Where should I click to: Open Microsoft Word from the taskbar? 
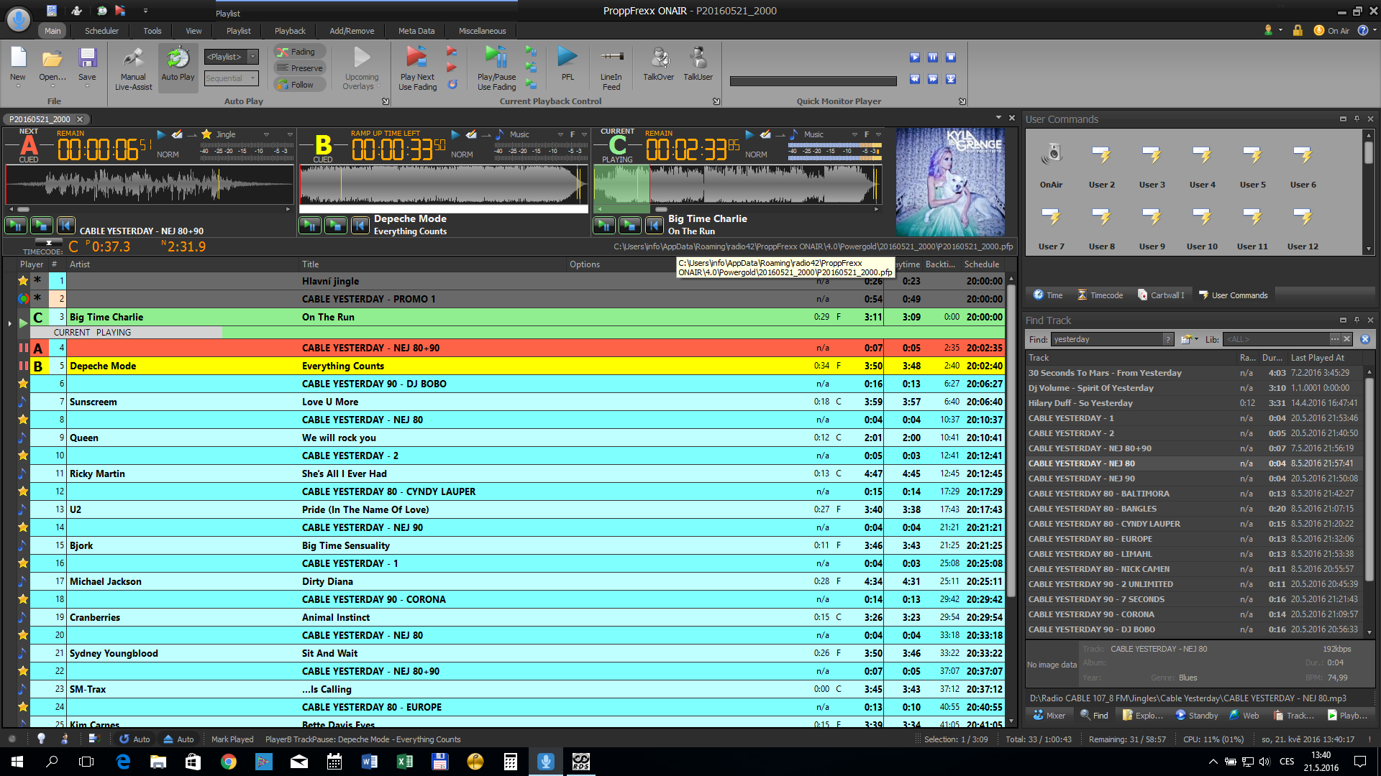pyautogui.click(x=370, y=762)
